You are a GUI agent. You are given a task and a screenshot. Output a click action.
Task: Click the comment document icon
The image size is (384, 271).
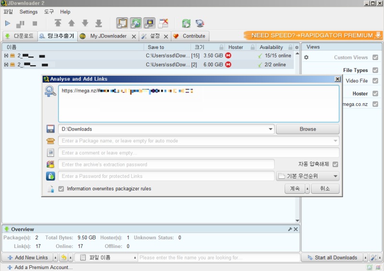(50, 153)
